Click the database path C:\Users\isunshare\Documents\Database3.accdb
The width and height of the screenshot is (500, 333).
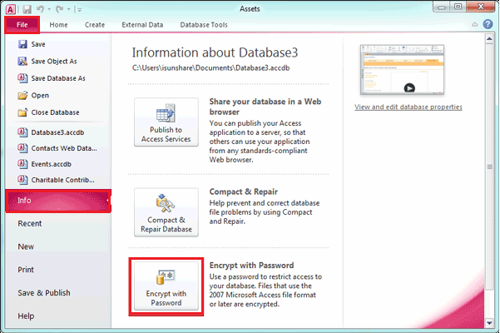coord(210,68)
